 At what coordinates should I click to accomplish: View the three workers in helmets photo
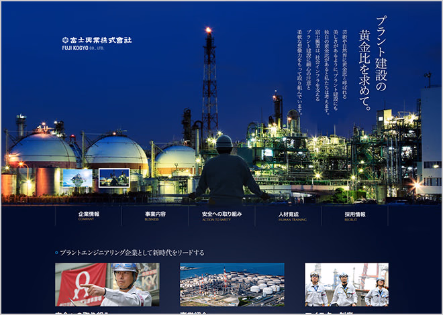(x=346, y=284)
